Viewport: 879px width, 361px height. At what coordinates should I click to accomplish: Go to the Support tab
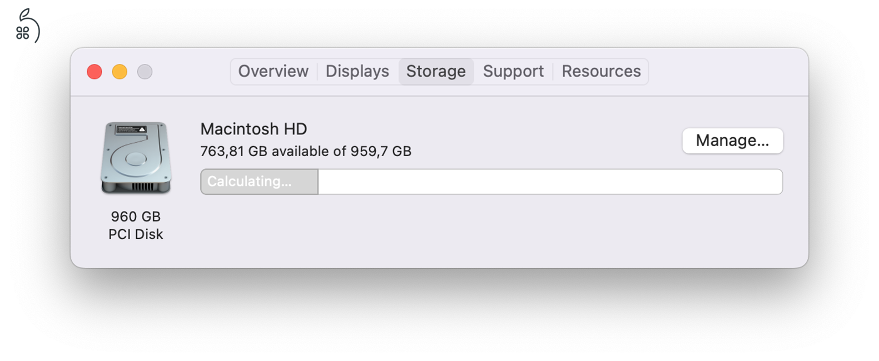[x=513, y=72]
